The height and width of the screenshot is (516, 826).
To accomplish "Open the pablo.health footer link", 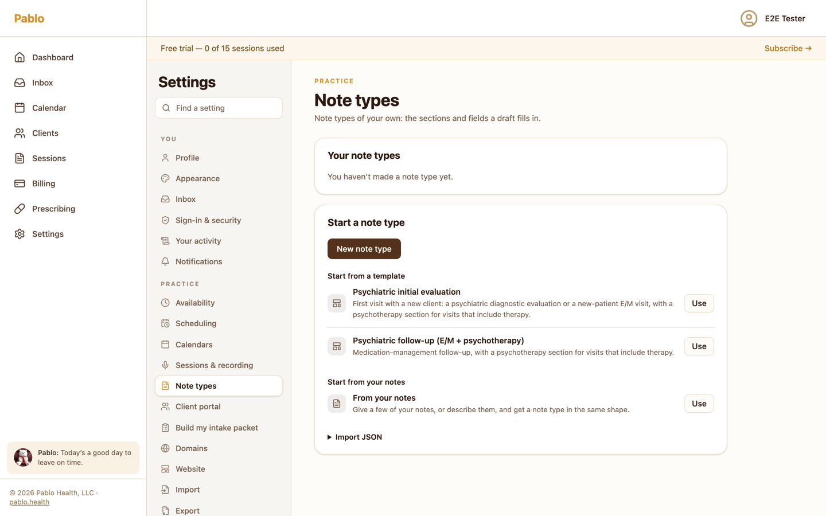I will click(29, 502).
